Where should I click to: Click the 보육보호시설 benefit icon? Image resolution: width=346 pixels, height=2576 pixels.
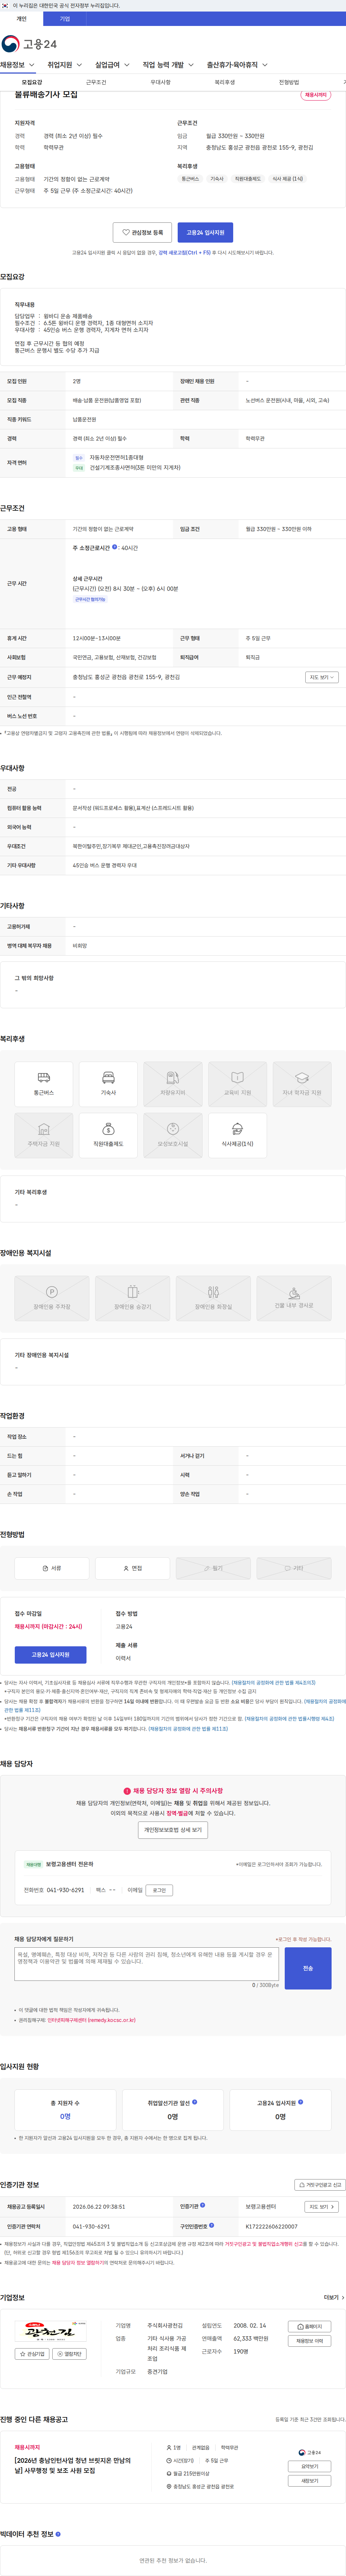(x=173, y=1135)
